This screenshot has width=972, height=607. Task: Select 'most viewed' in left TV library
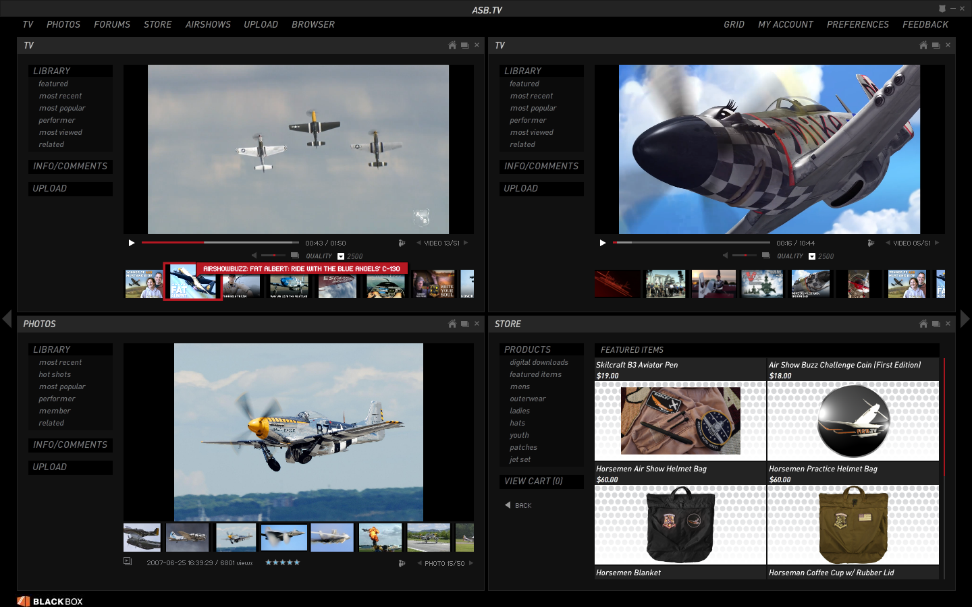pyautogui.click(x=60, y=132)
